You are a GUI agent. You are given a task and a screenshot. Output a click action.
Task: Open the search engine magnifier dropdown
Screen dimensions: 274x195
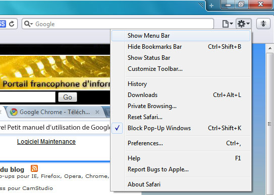click(28, 24)
